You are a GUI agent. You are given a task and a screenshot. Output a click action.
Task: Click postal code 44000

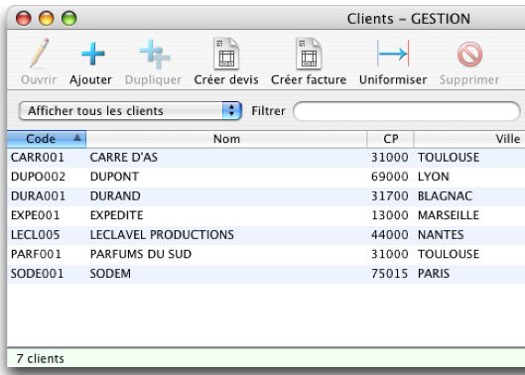tap(390, 235)
